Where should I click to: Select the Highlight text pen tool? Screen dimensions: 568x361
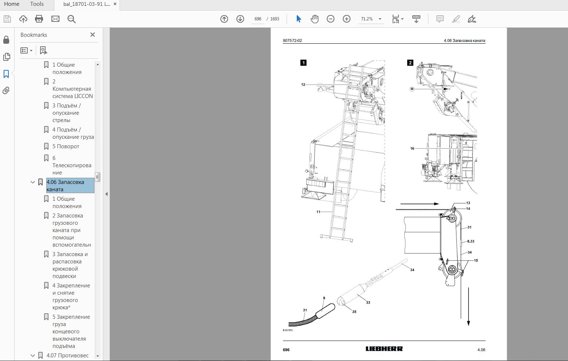(x=456, y=19)
